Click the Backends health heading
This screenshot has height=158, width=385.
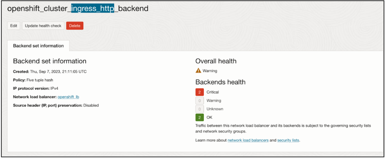tap(220, 82)
